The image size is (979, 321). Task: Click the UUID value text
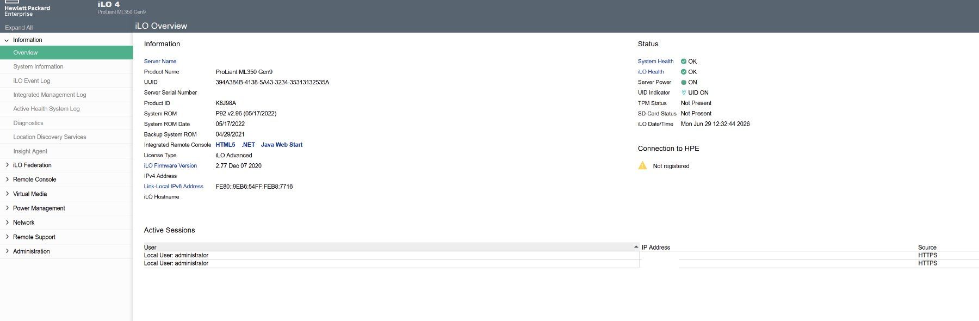(272, 82)
